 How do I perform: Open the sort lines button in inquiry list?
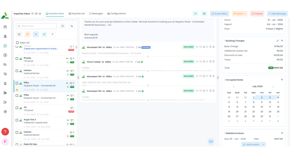(x=52, y=34)
